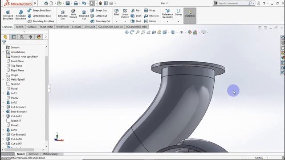
Task: Select the Intersect tool
Action: (x=151, y=16)
